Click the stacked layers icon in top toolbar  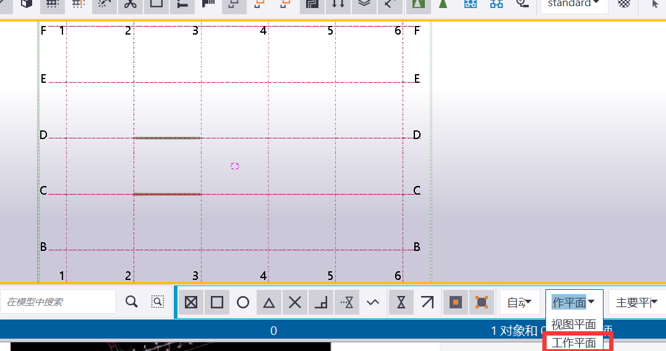[364, 4]
